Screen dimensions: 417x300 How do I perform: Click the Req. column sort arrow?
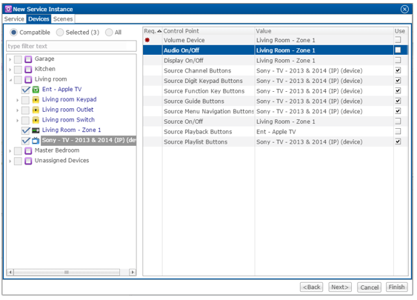coord(159,31)
